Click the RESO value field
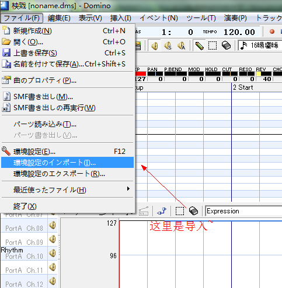The width and height of the screenshot is (282, 288). (247, 79)
